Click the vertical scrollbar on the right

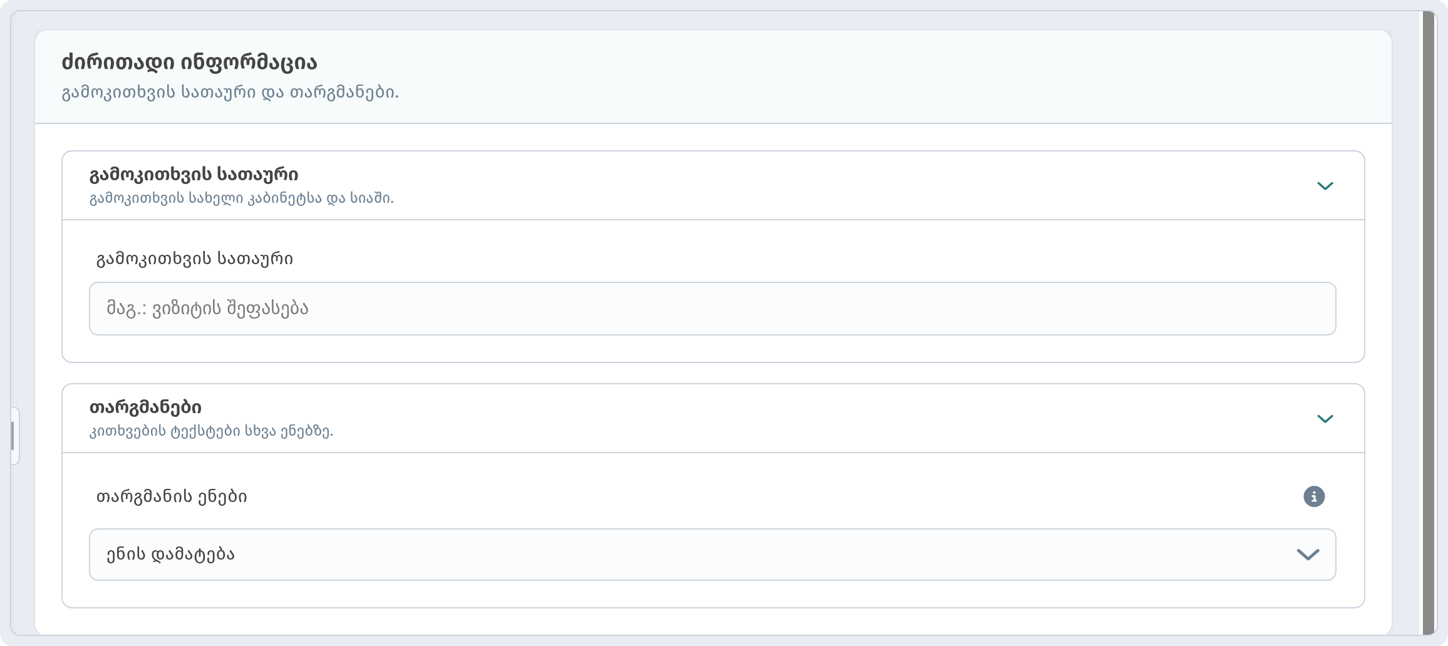point(1429,323)
